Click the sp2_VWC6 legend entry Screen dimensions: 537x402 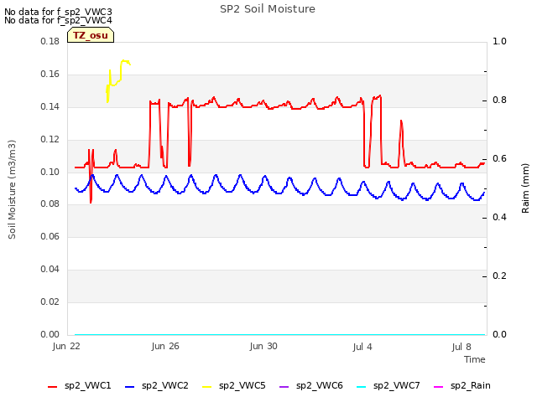point(311,385)
